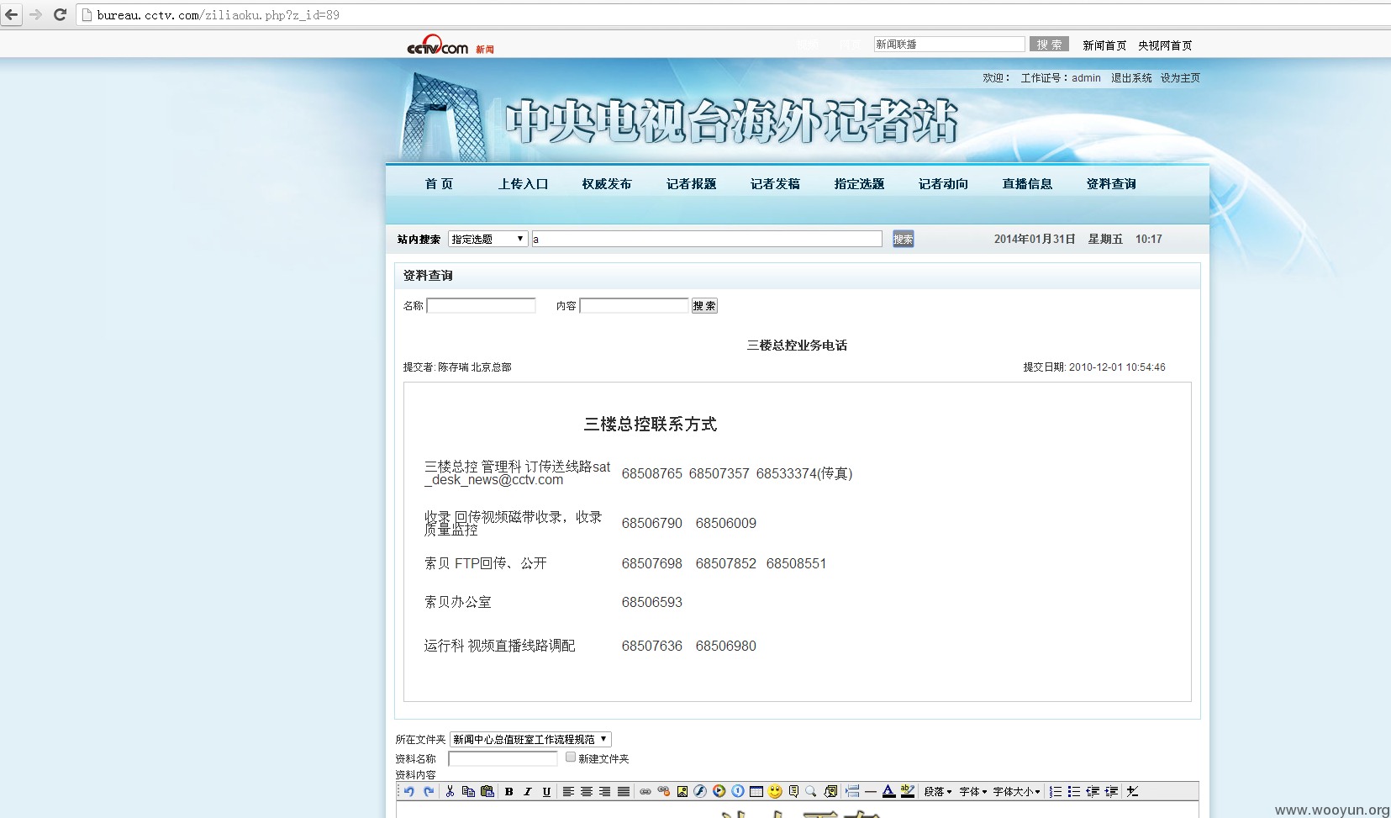
Task: Insert smiley emoticon icon
Action: pos(775,791)
